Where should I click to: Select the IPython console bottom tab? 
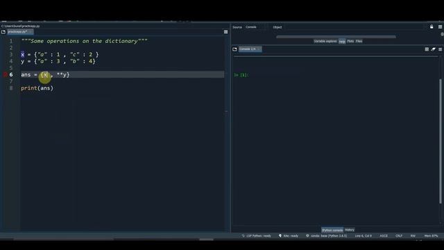332,230
